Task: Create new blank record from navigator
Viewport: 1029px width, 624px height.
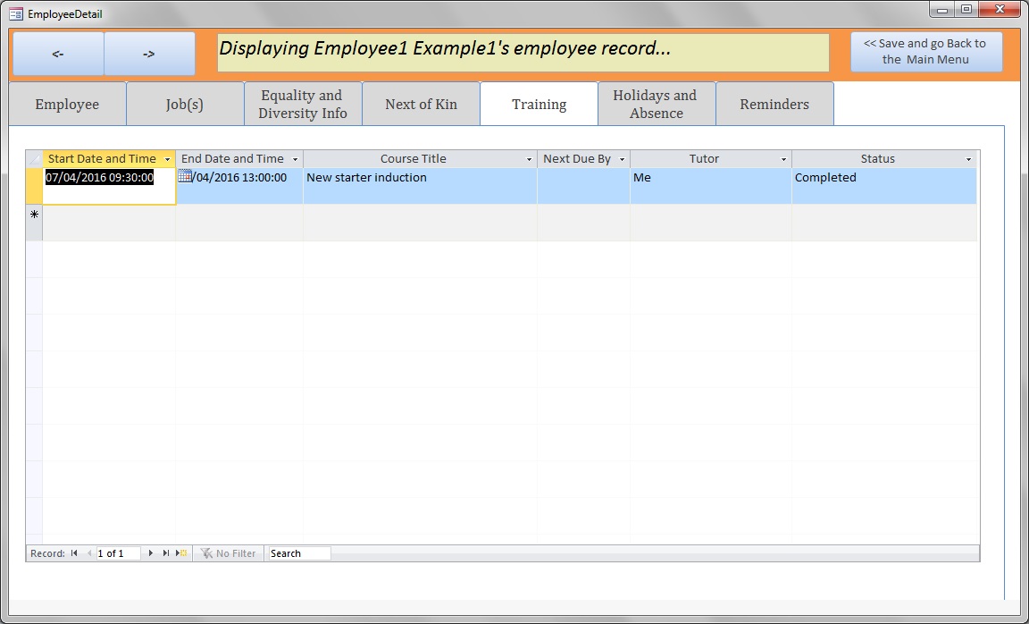Action: tap(181, 553)
